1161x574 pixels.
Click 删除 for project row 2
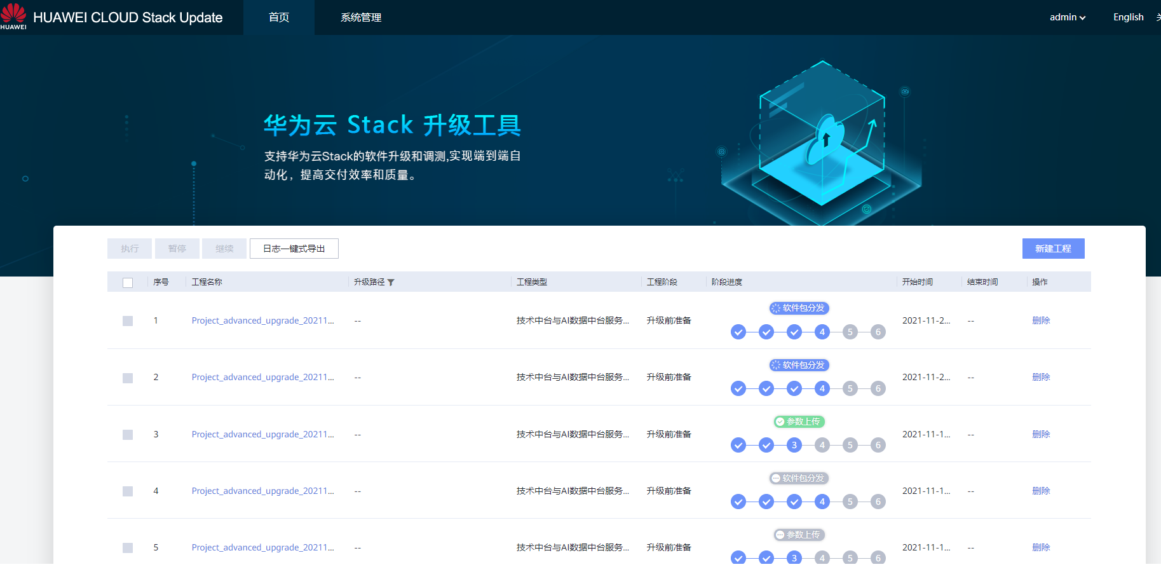1041,377
